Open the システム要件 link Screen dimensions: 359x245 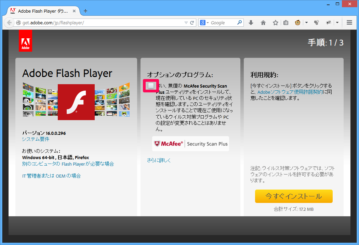click(x=36, y=139)
